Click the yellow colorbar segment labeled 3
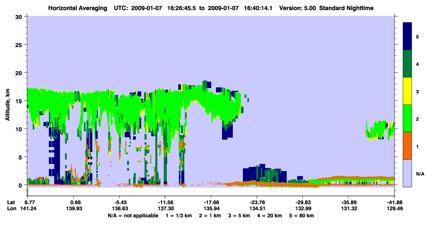 point(407,91)
